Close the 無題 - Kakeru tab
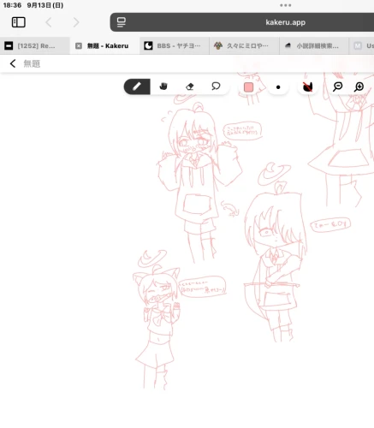Image resolution: width=374 pixels, height=428 pixels. click(x=79, y=45)
